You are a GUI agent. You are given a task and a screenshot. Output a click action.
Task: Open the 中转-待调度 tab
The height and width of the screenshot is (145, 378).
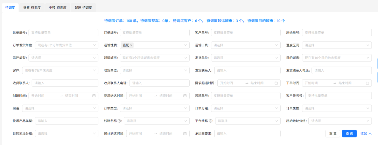[x=58, y=7]
